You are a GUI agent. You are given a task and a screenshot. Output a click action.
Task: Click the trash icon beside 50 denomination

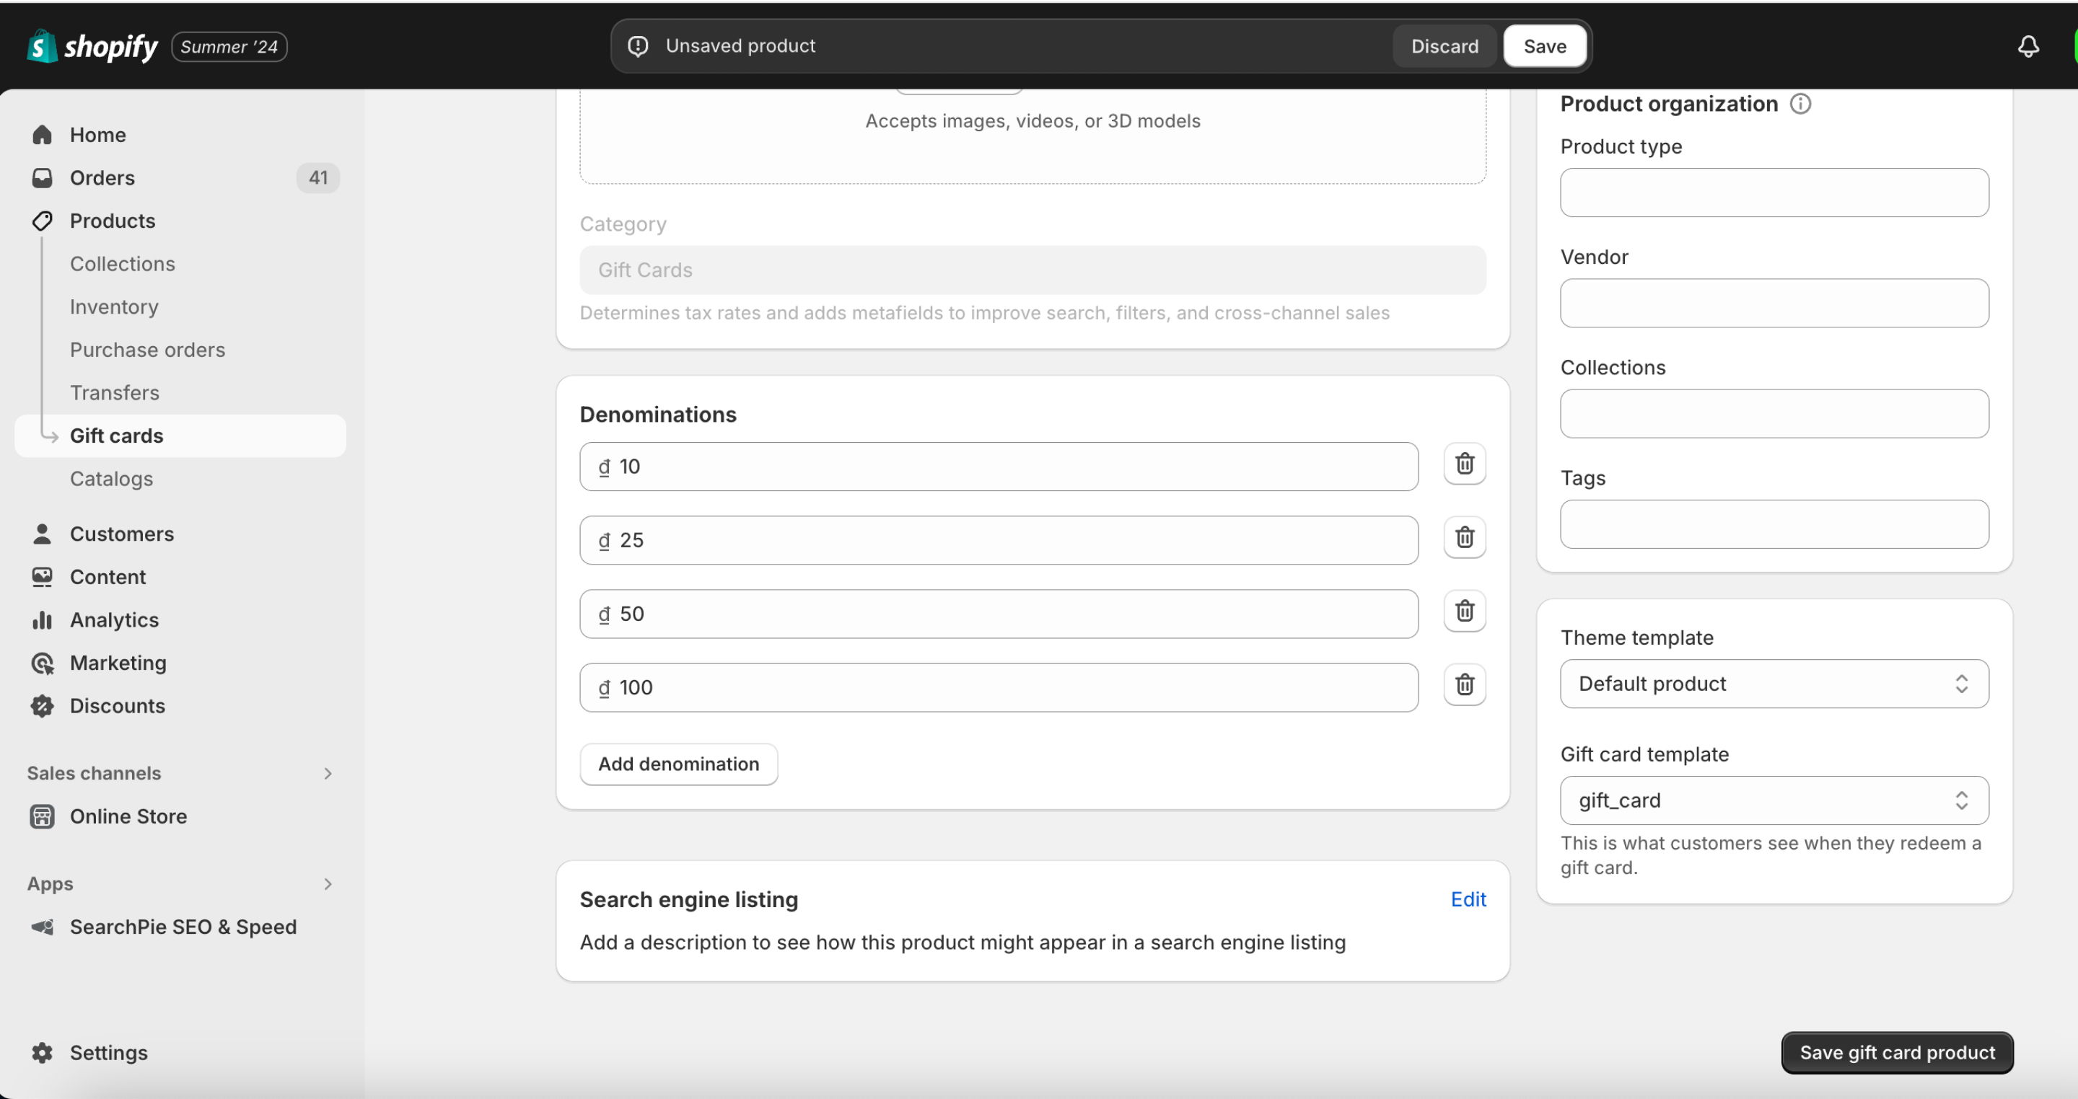(x=1464, y=612)
